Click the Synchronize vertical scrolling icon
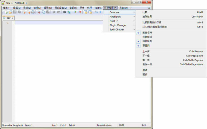This screenshot has width=207, height=129. (x=85, y=12)
